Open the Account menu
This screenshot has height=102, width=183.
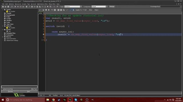pos(33,4)
